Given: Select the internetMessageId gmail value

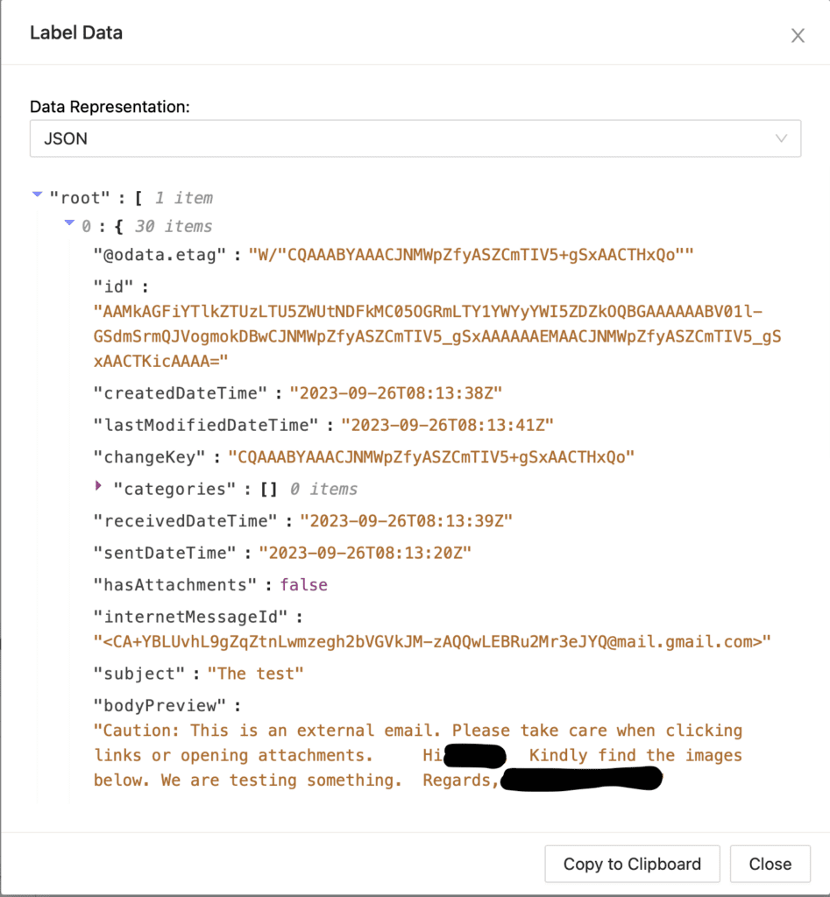Looking at the screenshot, I should click(432, 642).
